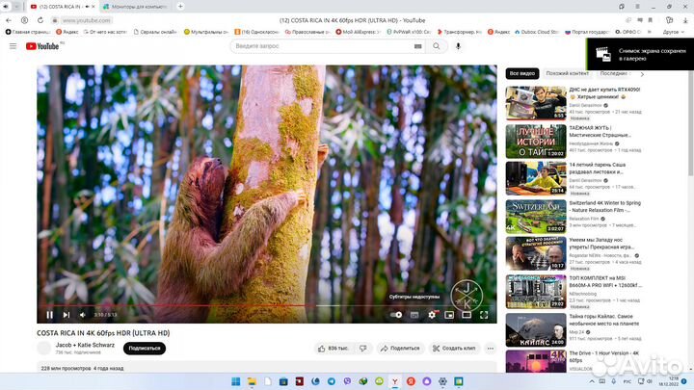Screen dimensions: 694x390
Task: Select the "Похожий контент" chip
Action: coord(567,73)
